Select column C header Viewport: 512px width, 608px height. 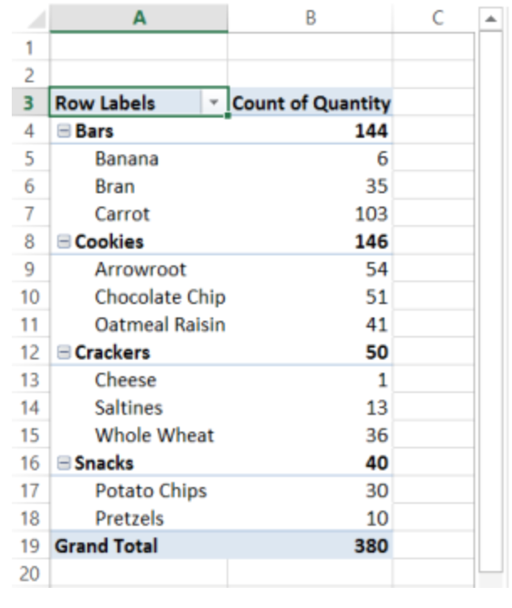(436, 17)
